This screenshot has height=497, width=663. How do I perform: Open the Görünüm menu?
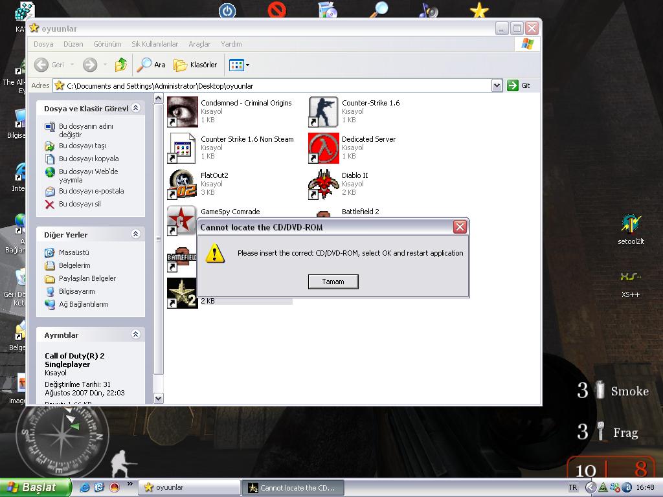tap(107, 44)
